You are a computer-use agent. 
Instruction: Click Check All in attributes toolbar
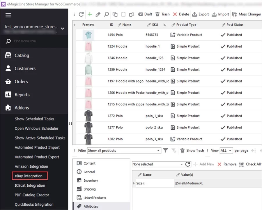[x=250, y=164]
